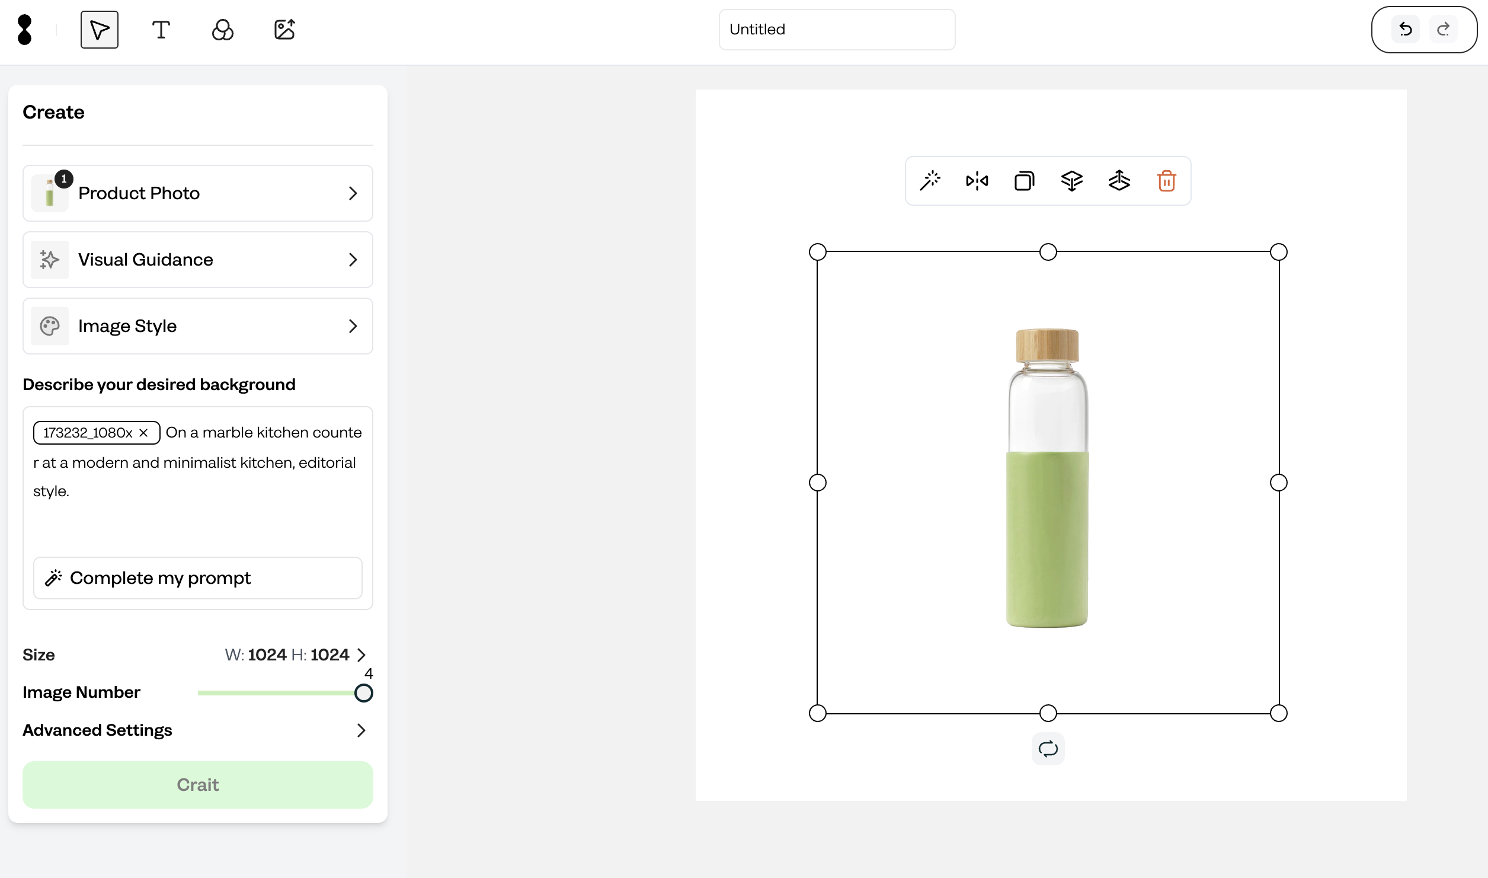Open the overlapping circles shapes tool

point(223,30)
